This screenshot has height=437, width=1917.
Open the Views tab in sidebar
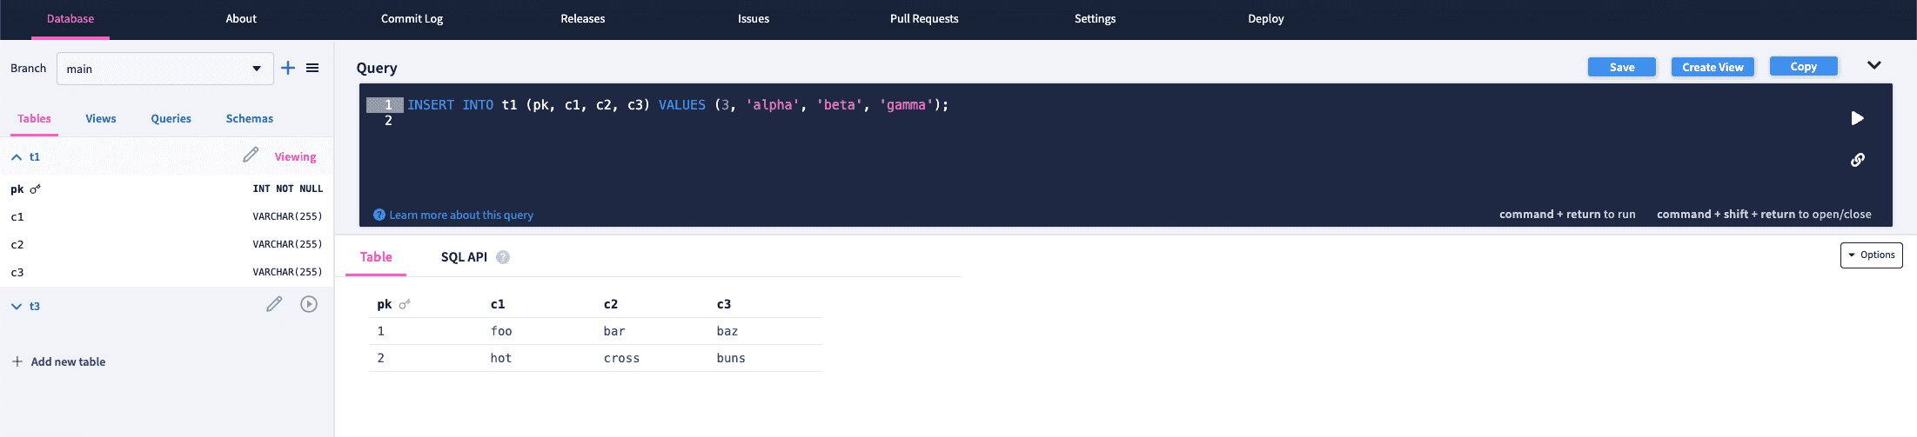point(101,119)
